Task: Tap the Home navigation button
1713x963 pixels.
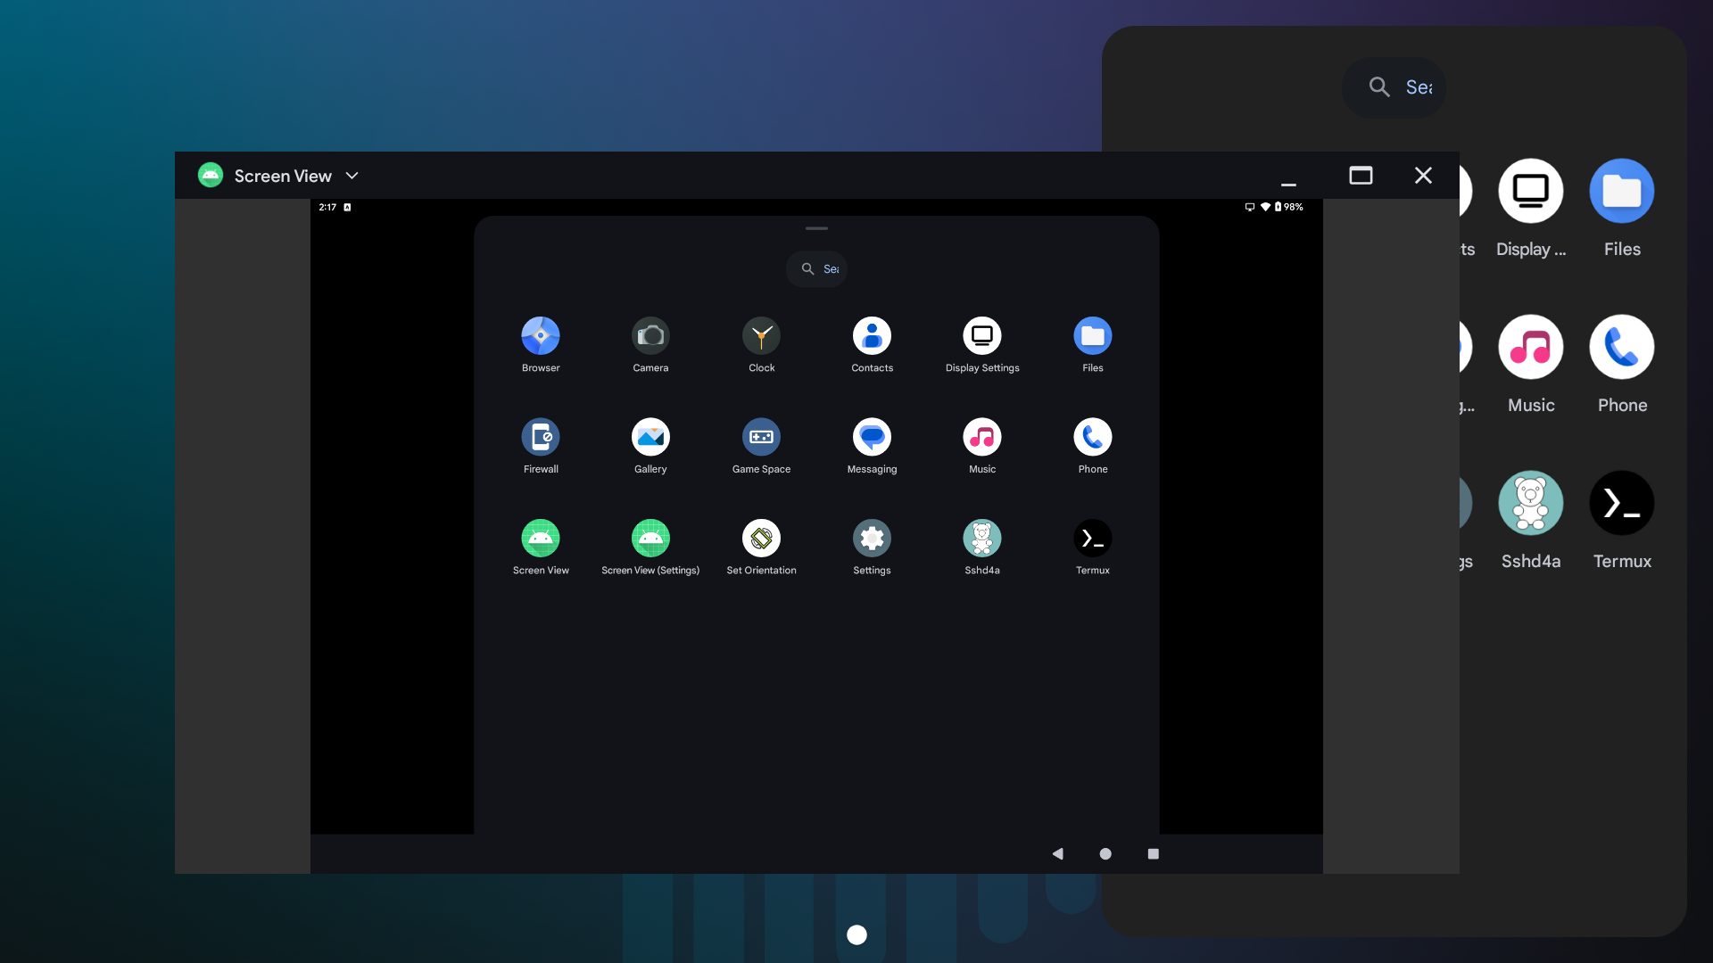Action: point(1105,853)
